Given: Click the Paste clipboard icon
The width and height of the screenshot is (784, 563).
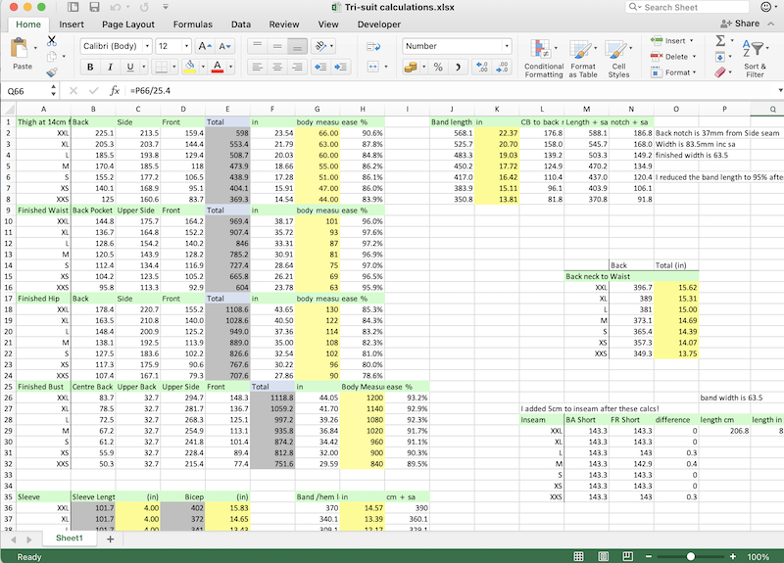Looking at the screenshot, I should [19, 48].
